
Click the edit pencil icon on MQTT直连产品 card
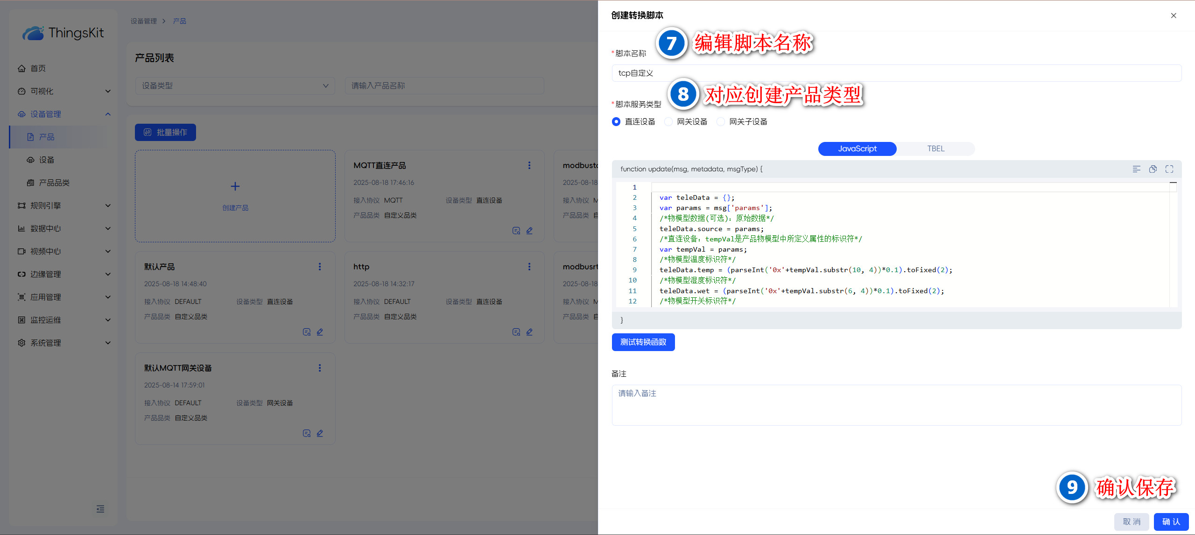click(x=529, y=231)
